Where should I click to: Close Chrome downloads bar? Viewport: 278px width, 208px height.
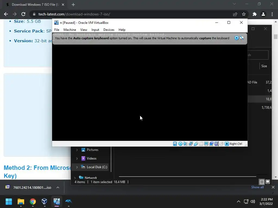[273, 187]
